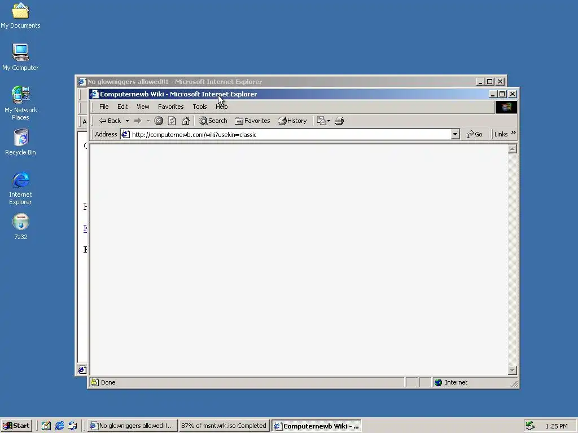578x433 pixels.
Task: Activate the inactive Internet Explorer window's taskbar button
Action: 133,426
